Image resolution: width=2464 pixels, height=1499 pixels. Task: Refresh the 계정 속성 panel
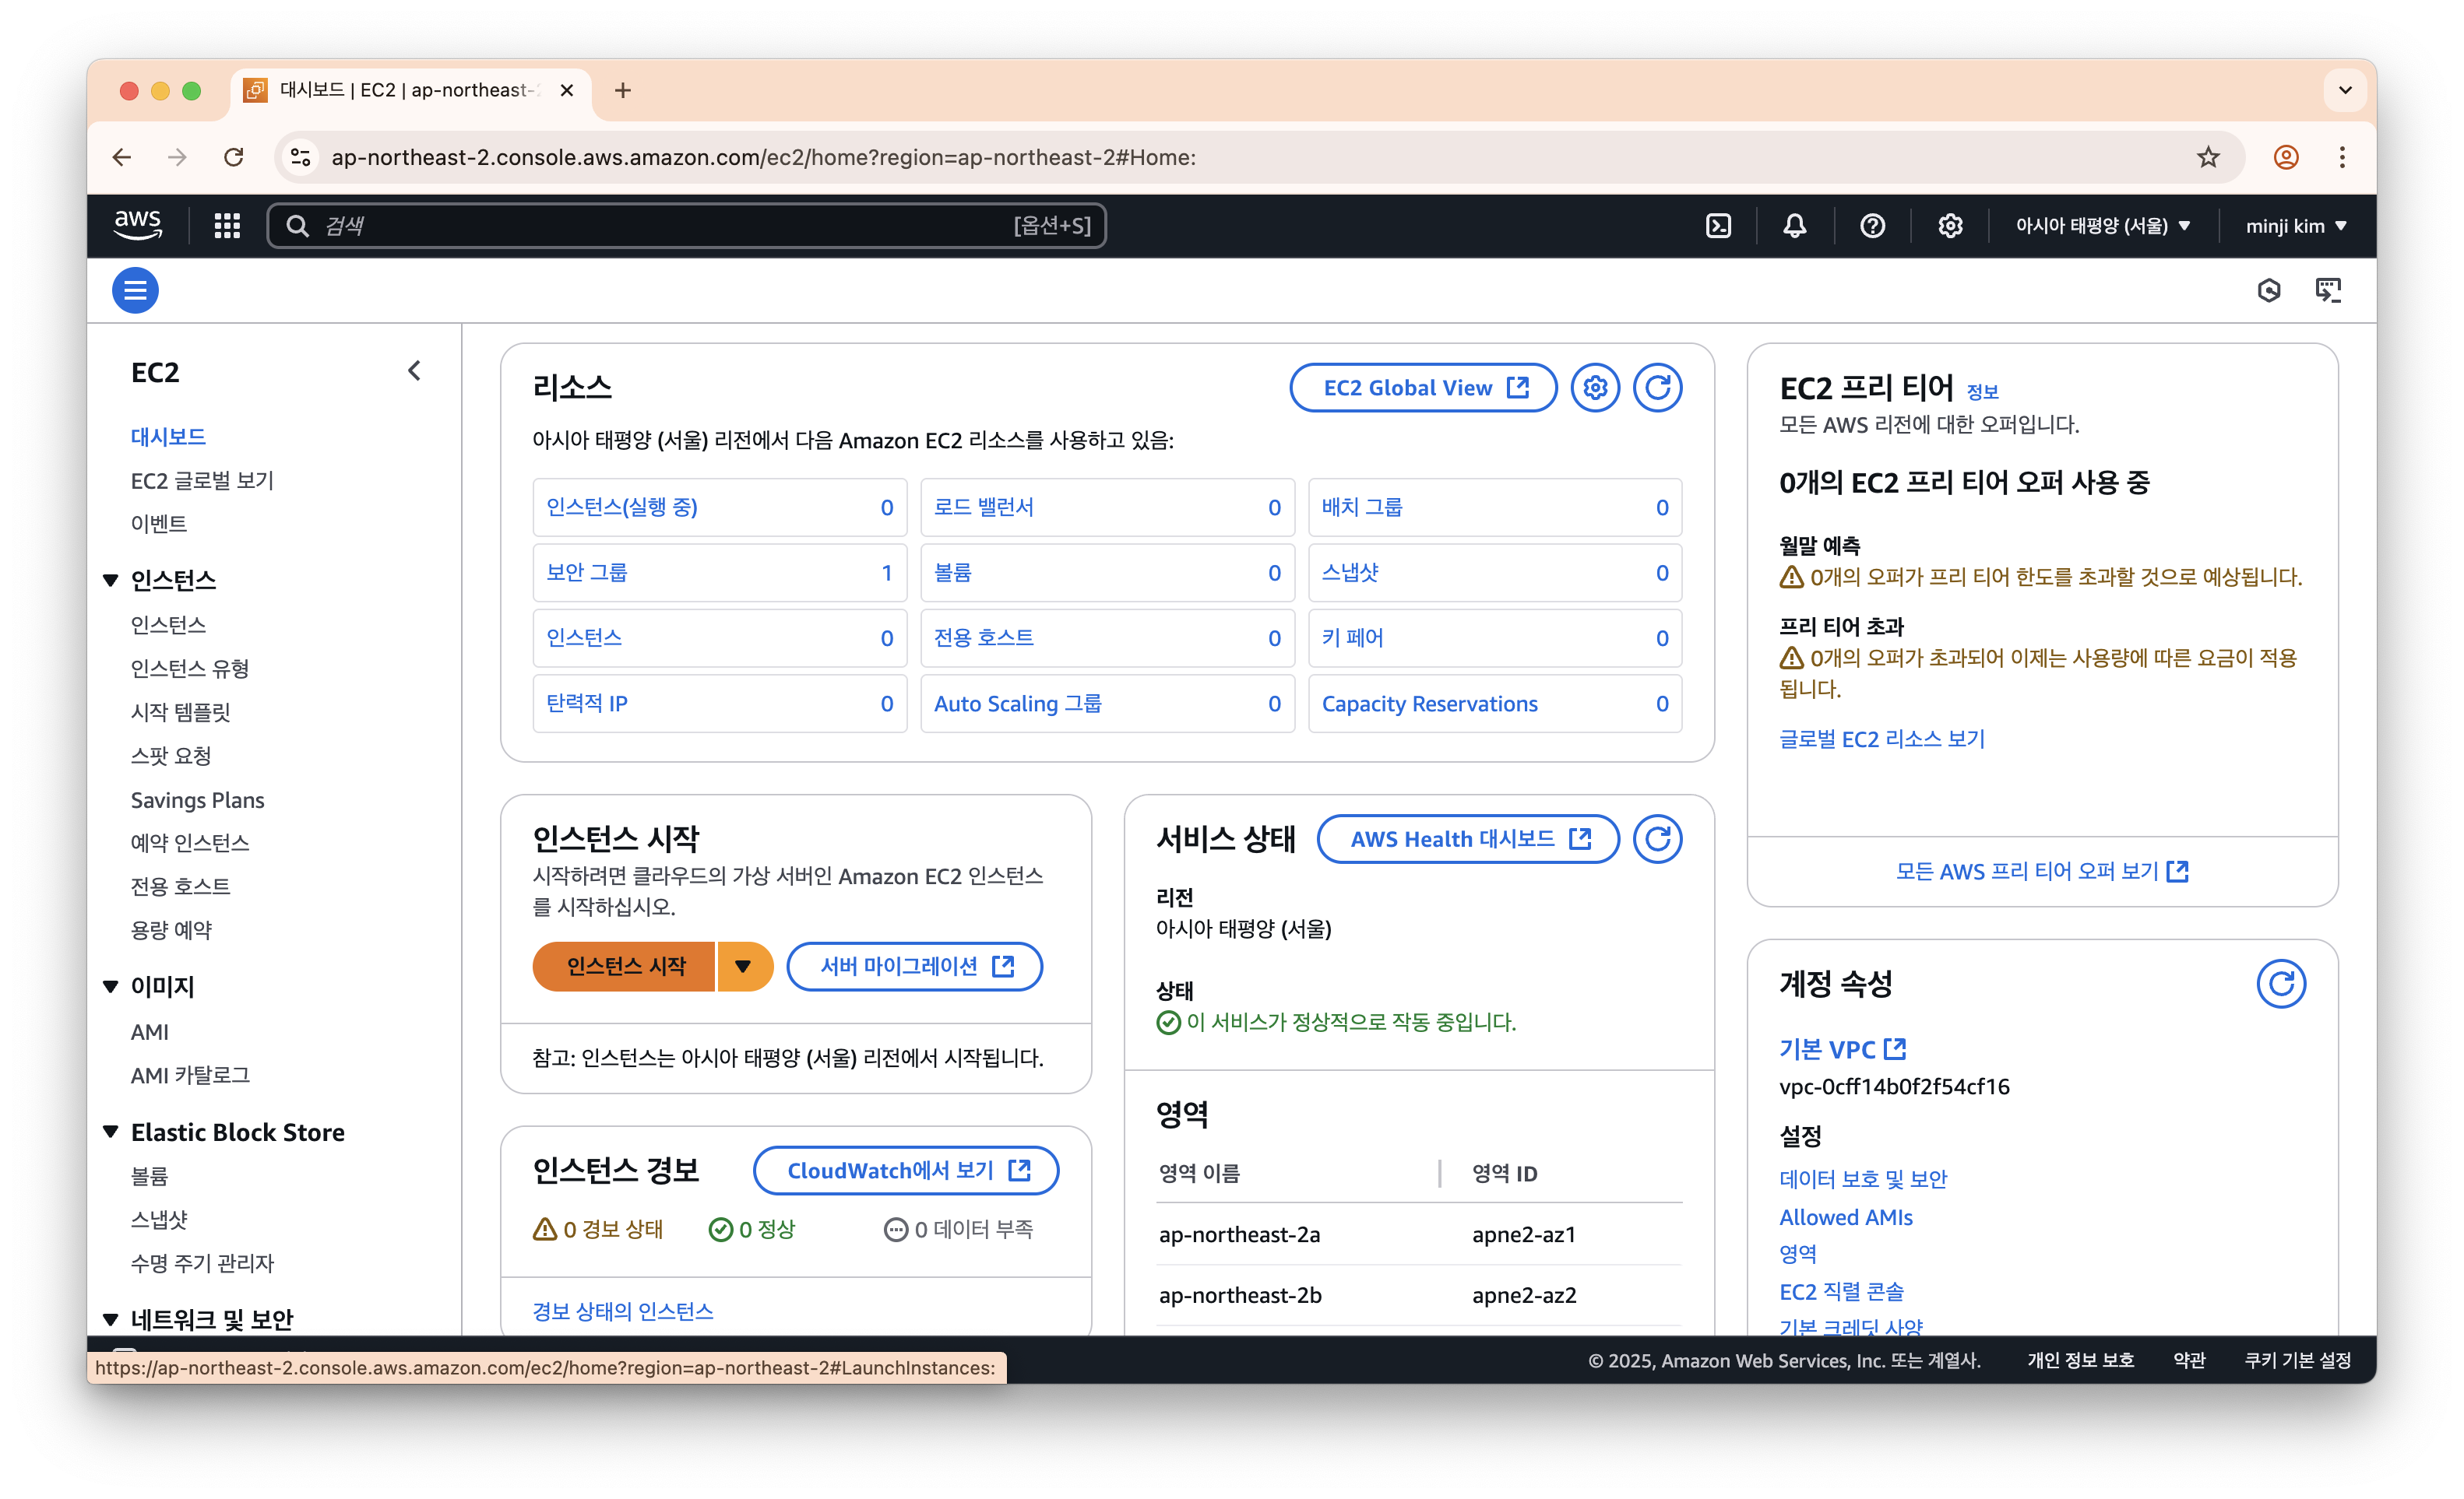(x=2281, y=985)
